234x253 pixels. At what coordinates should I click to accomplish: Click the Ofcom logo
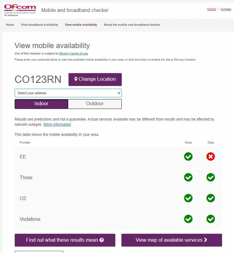point(20,10)
